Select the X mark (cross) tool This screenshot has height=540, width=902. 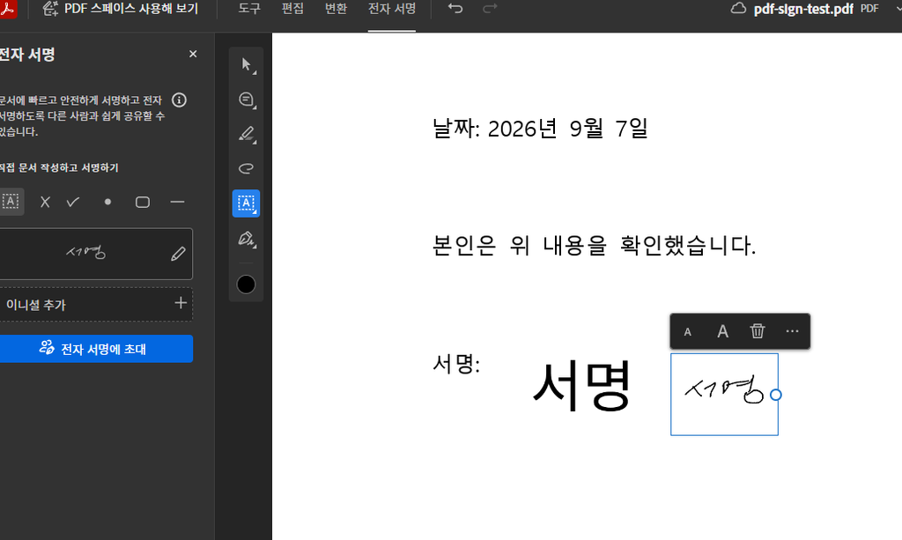45,202
